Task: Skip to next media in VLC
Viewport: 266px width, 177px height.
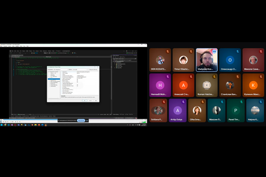Action: [x=8, y=122]
